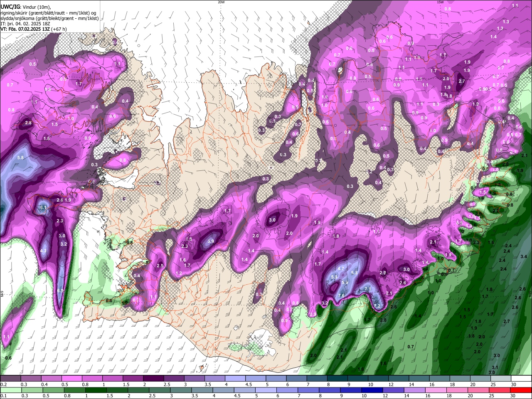Click the '15W' longitude label
The height and width of the screenshot is (399, 532).
click(x=440, y=2)
